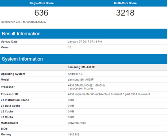
Task: Click the Single-Core Score header
Action: [41, 3]
